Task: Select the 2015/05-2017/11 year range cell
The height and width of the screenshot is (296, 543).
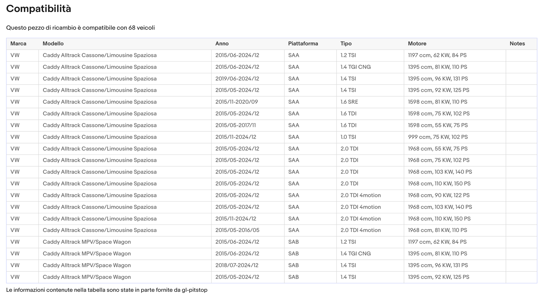Action: click(235, 125)
